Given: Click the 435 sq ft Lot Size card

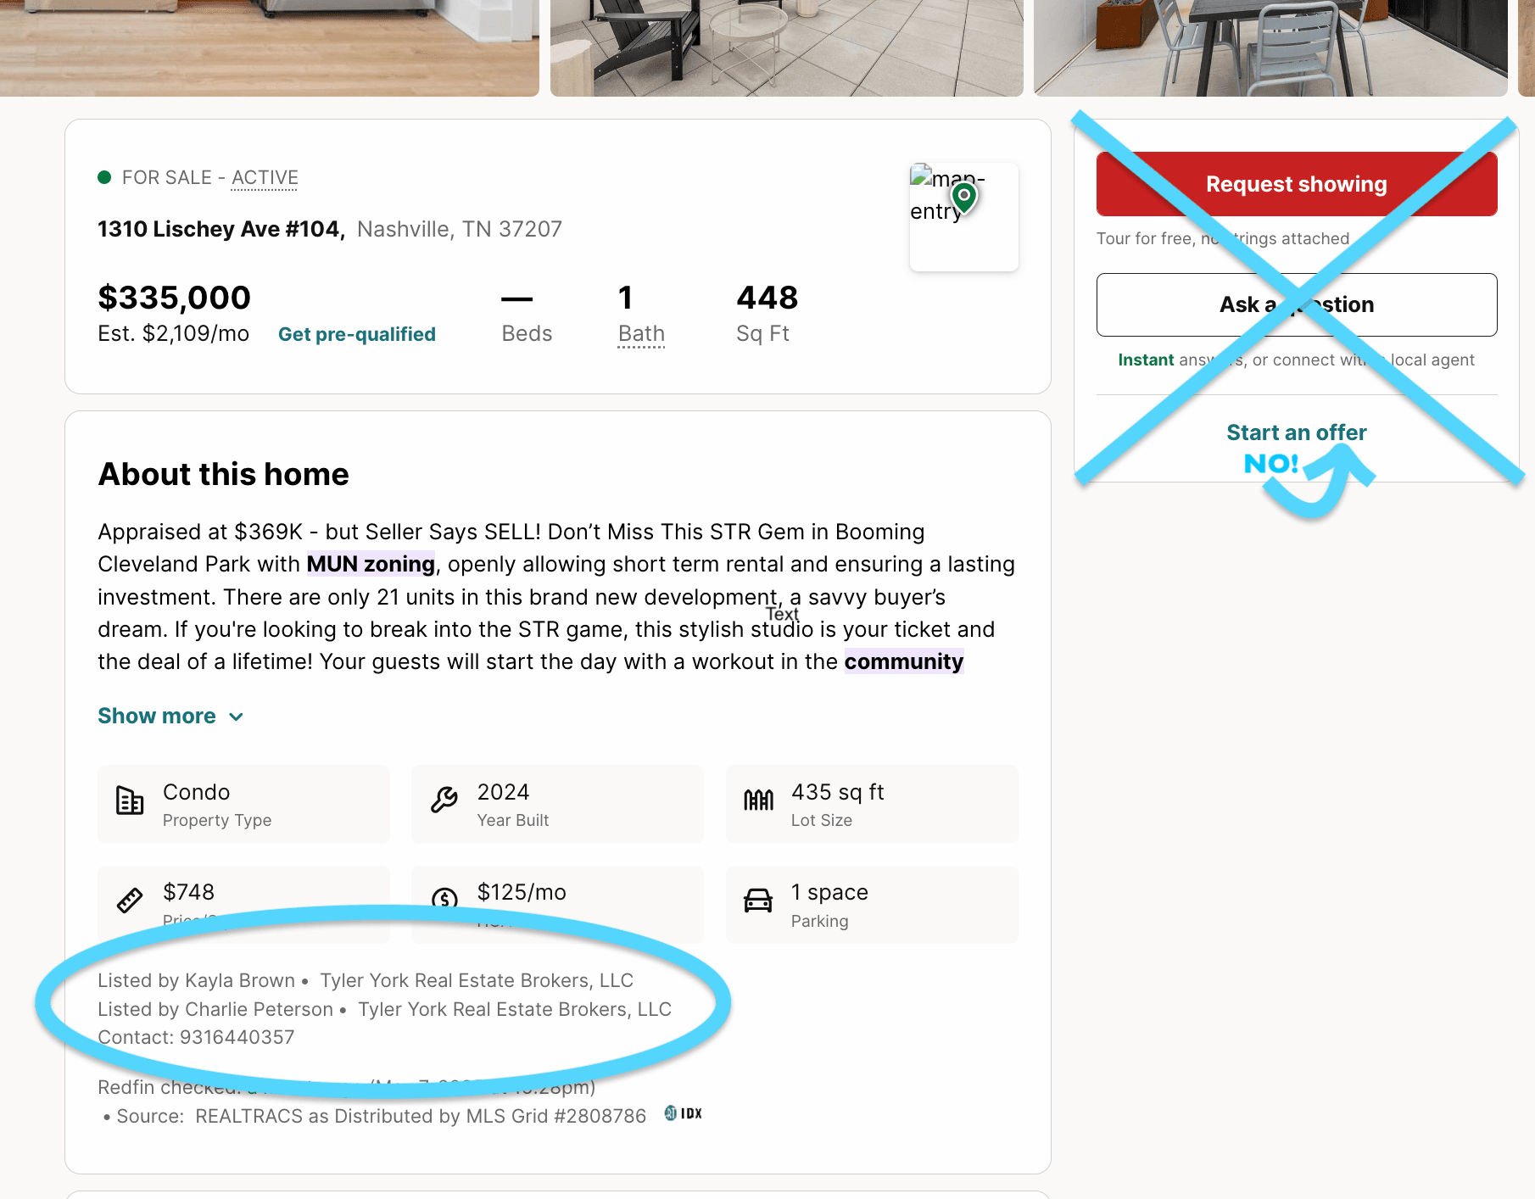Looking at the screenshot, I should click(x=872, y=804).
